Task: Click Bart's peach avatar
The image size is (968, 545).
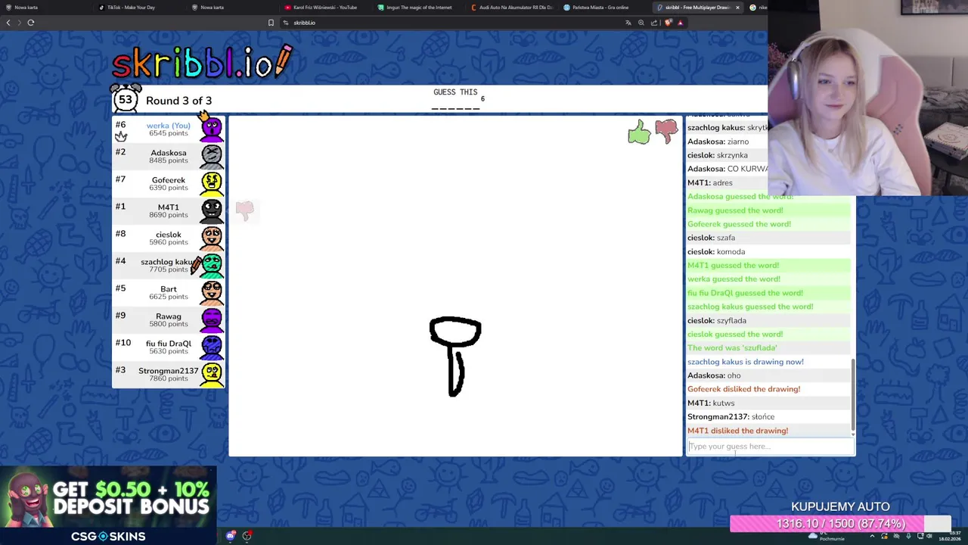Action: [212, 292]
